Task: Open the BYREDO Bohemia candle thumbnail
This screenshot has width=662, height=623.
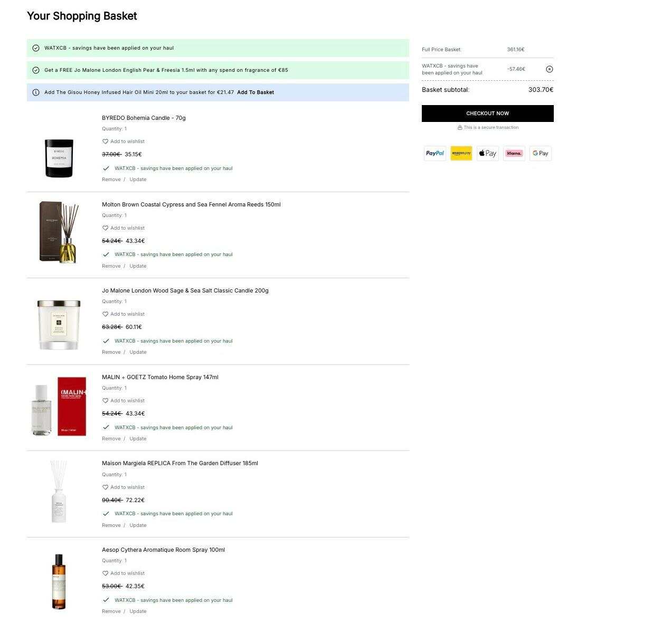Action: pos(59,158)
